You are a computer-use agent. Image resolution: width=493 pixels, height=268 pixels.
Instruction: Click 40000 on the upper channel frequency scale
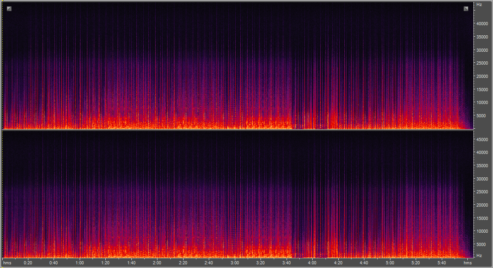[482, 23]
